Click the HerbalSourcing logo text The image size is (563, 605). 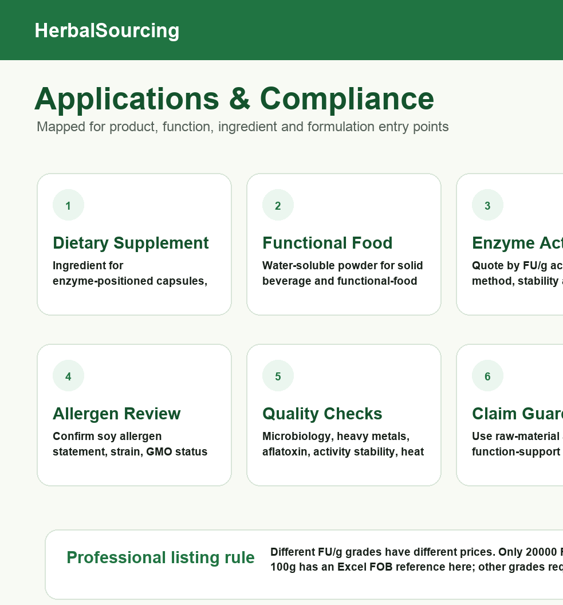[107, 30]
